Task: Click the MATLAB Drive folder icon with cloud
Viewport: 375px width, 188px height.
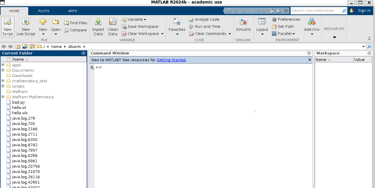Action: pyautogui.click(x=25, y=46)
